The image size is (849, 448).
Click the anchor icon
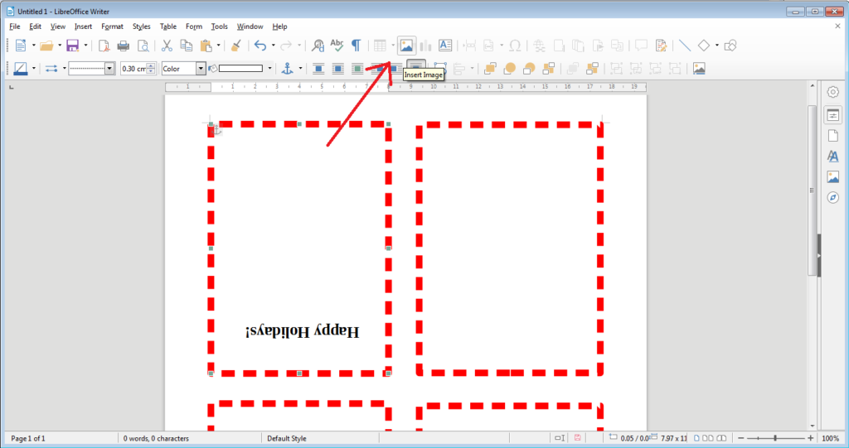click(287, 68)
